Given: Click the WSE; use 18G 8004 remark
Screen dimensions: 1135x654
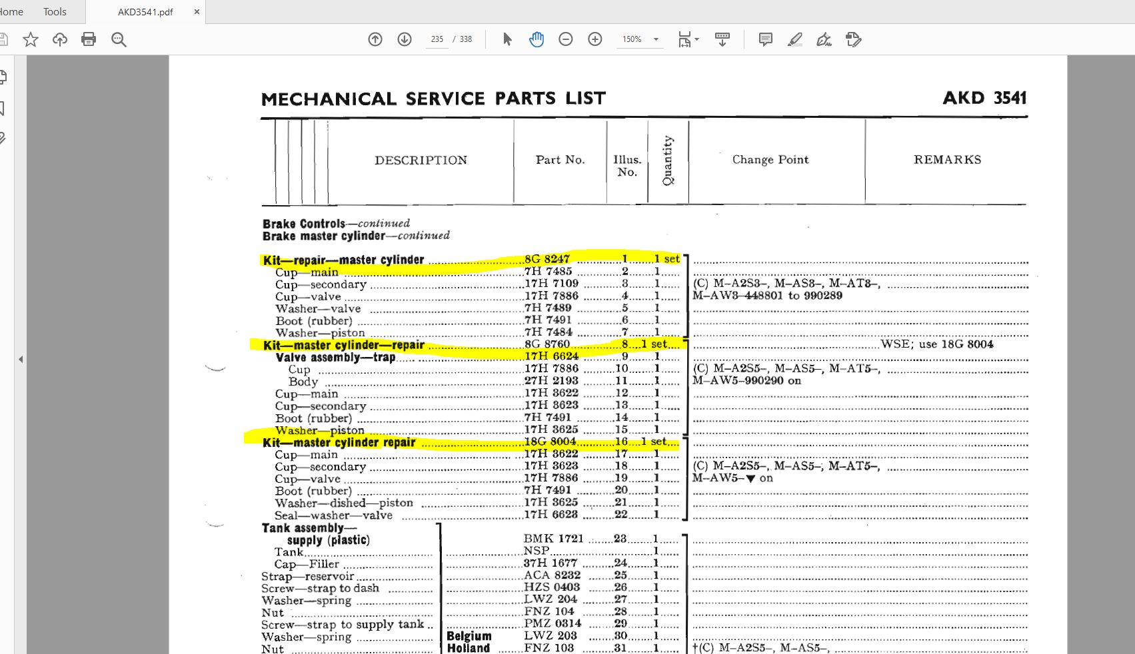Looking at the screenshot, I should click(937, 344).
